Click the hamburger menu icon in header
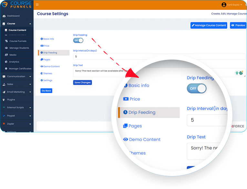 click(37, 5)
